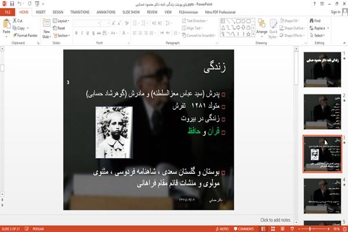348x232 pixels.
Task: Start Slide Show from status bar icon
Action: click(292, 229)
